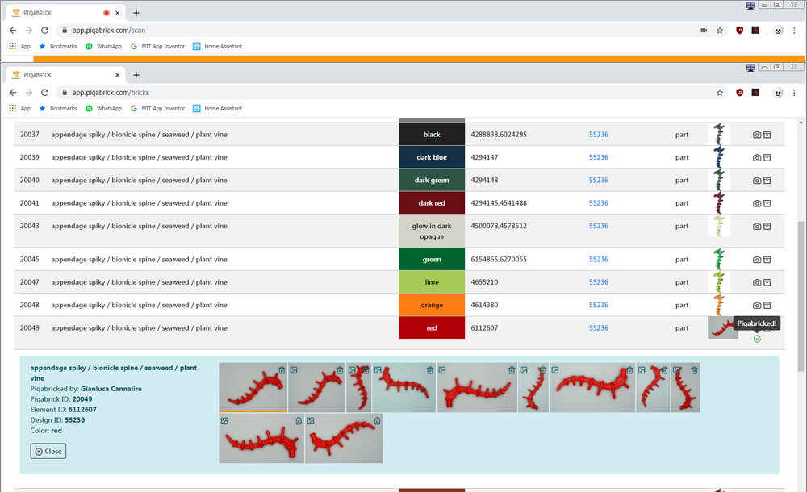Click the archive box icon on the green row (20045)
This screenshot has height=492, width=807.
click(x=767, y=260)
